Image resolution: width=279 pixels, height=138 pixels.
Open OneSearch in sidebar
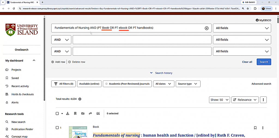click(22, 50)
